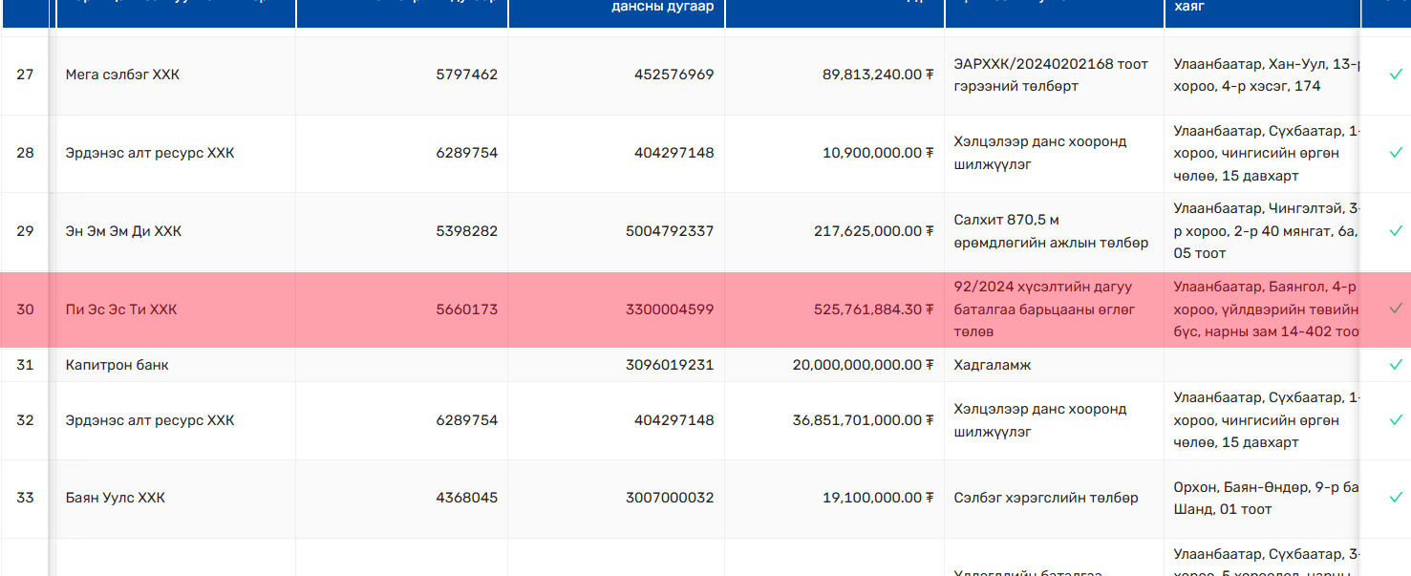Click the green checkmark in row 27
Screen dimensions: 1411x576
click(1396, 75)
